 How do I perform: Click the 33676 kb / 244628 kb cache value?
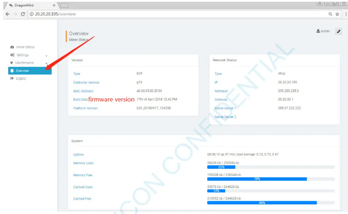pos(223,187)
